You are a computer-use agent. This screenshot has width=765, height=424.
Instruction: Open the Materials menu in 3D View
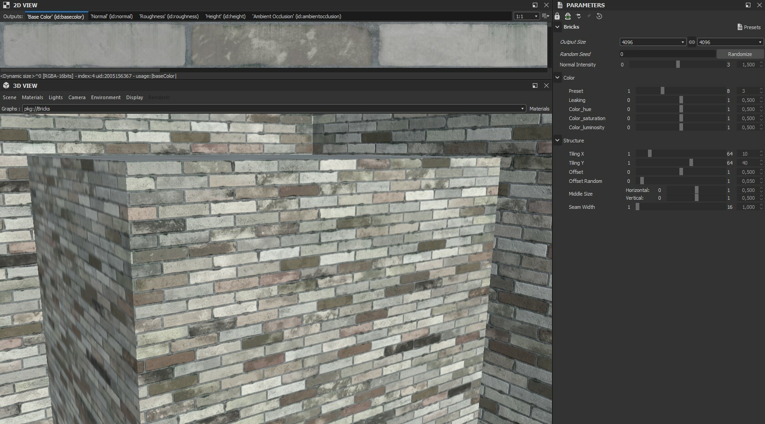click(32, 97)
